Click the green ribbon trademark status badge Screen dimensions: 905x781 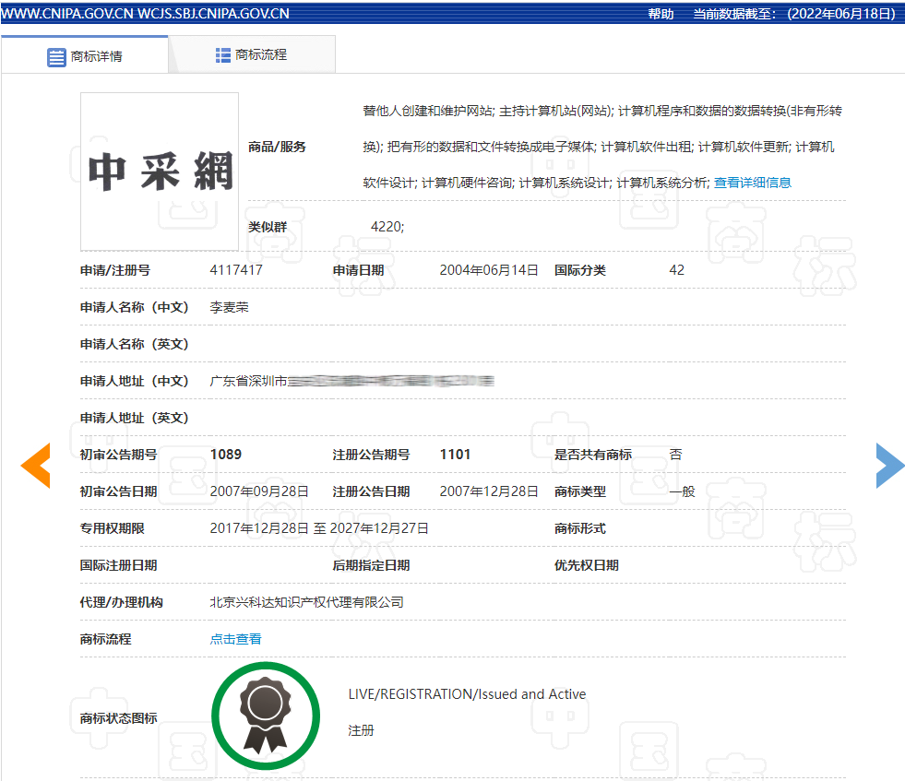(x=266, y=716)
